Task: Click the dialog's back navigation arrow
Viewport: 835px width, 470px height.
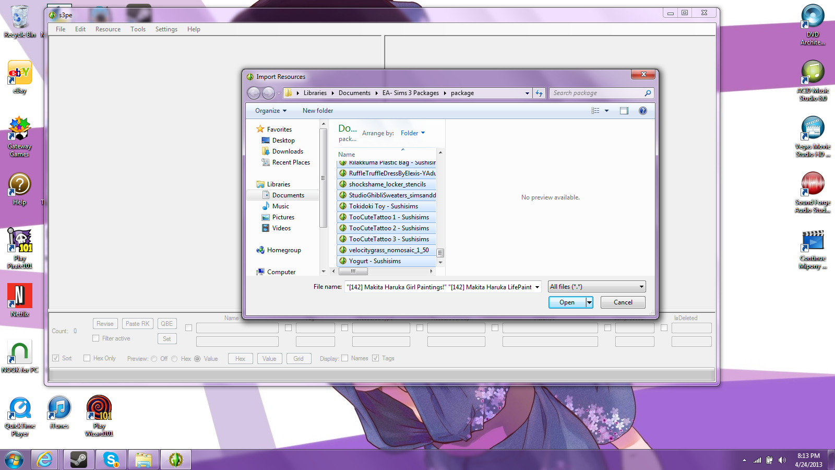Action: coord(254,93)
